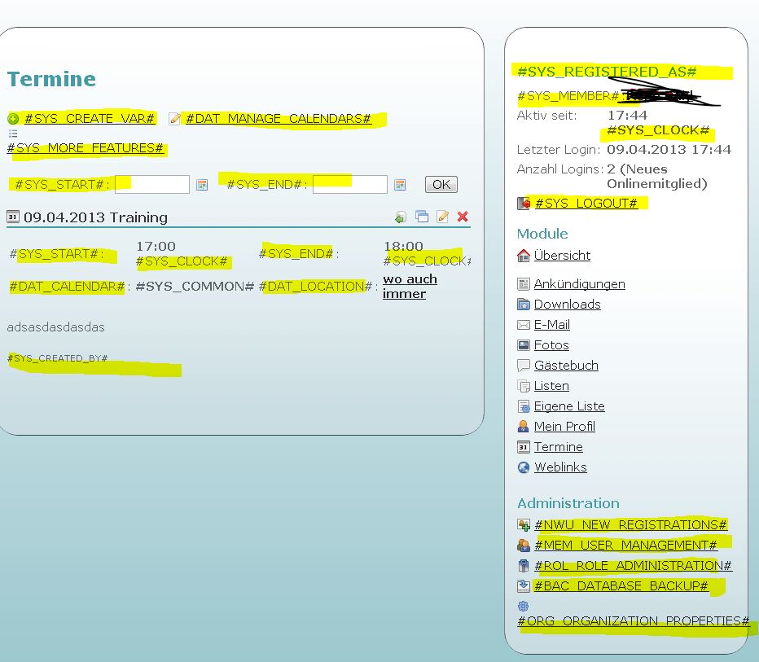This screenshot has width=759, height=662.
Task: Expand the #SYS_MORE_FEATURES# link
Action: (x=86, y=148)
